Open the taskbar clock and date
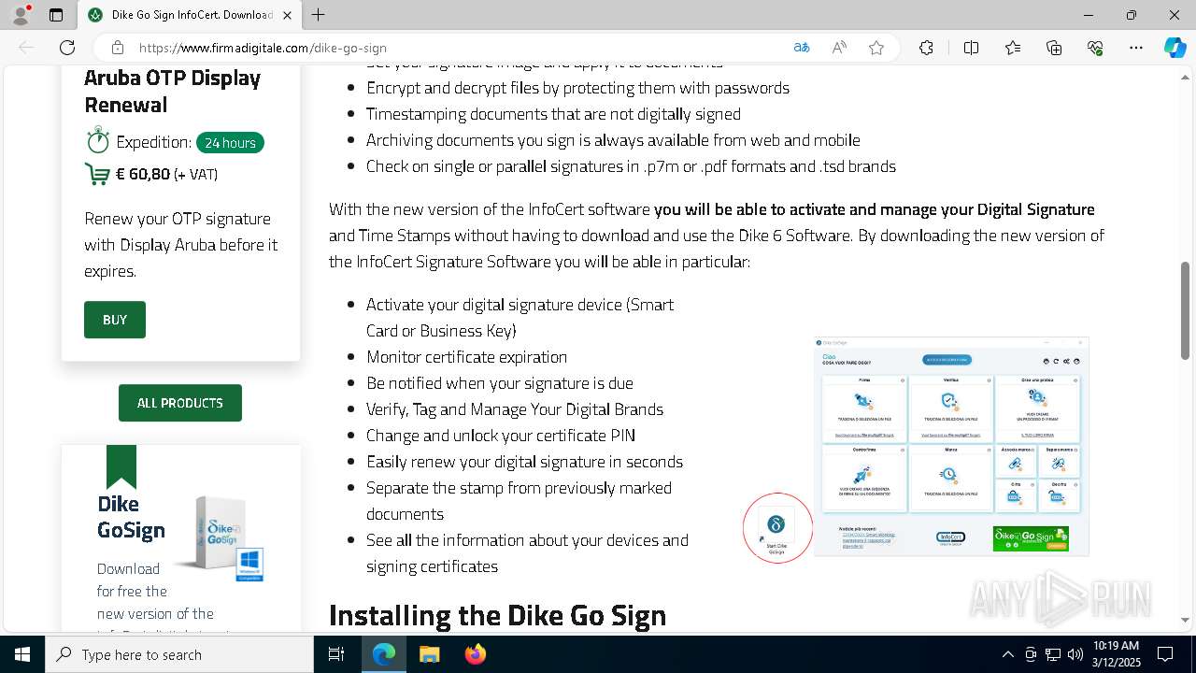The height and width of the screenshot is (673, 1196). tap(1116, 654)
